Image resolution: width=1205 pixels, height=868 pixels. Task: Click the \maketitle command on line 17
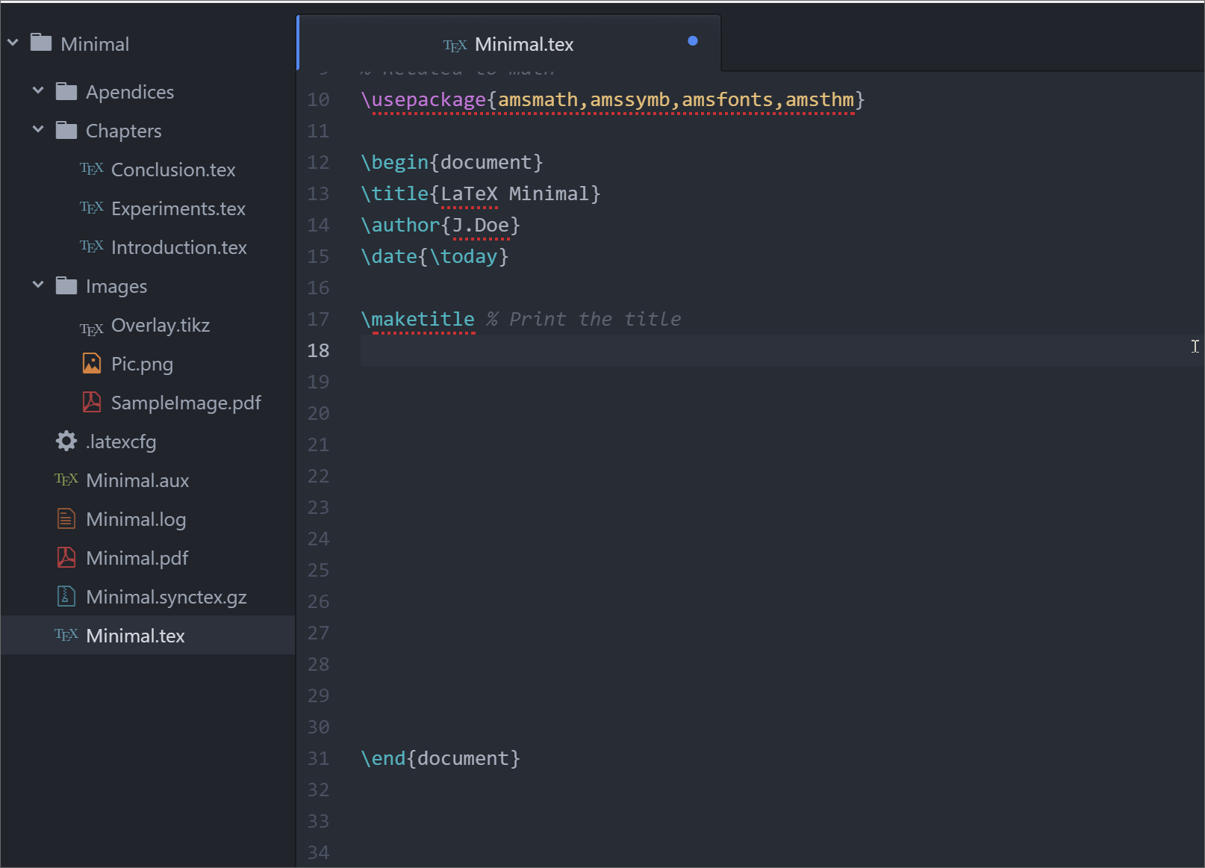pyautogui.click(x=418, y=319)
